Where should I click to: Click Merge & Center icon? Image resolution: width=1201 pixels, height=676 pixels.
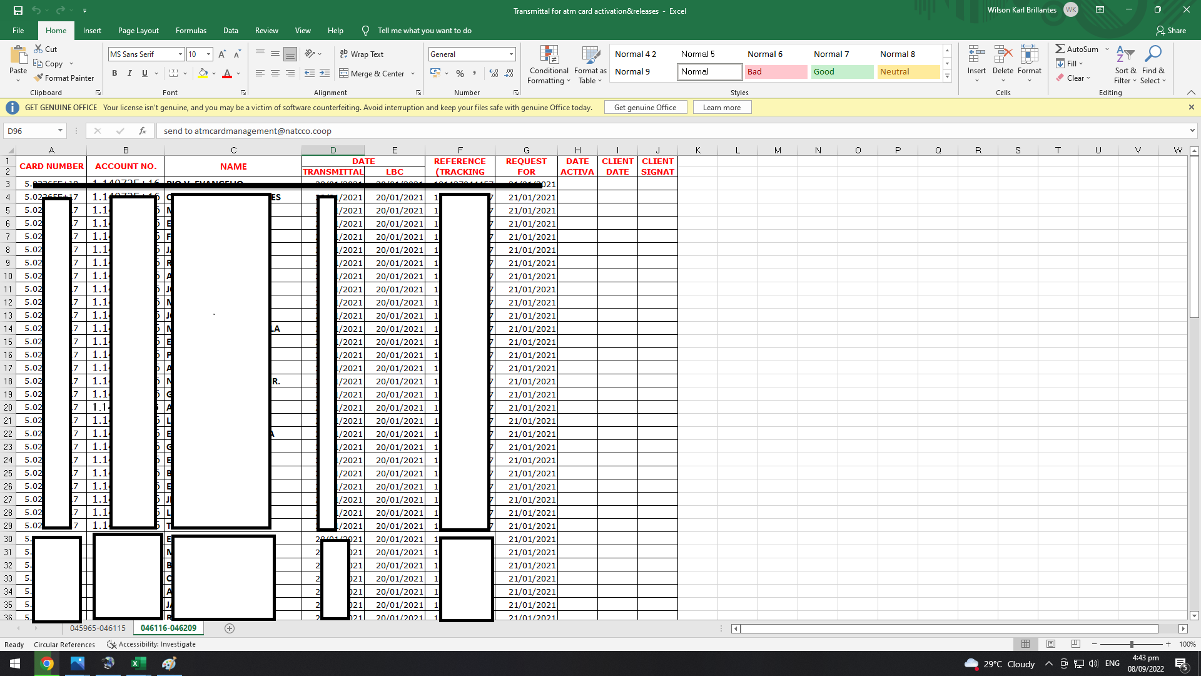point(344,73)
